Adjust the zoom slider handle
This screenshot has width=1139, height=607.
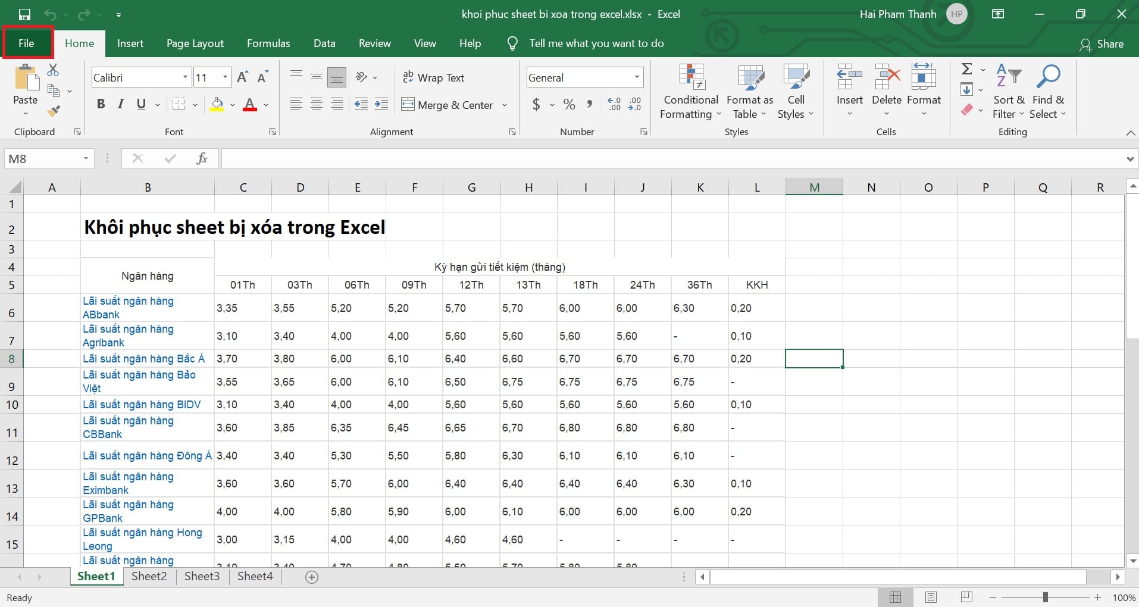click(1045, 597)
